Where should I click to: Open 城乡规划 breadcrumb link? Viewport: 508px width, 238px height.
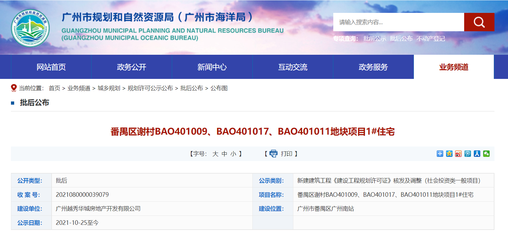(109, 88)
